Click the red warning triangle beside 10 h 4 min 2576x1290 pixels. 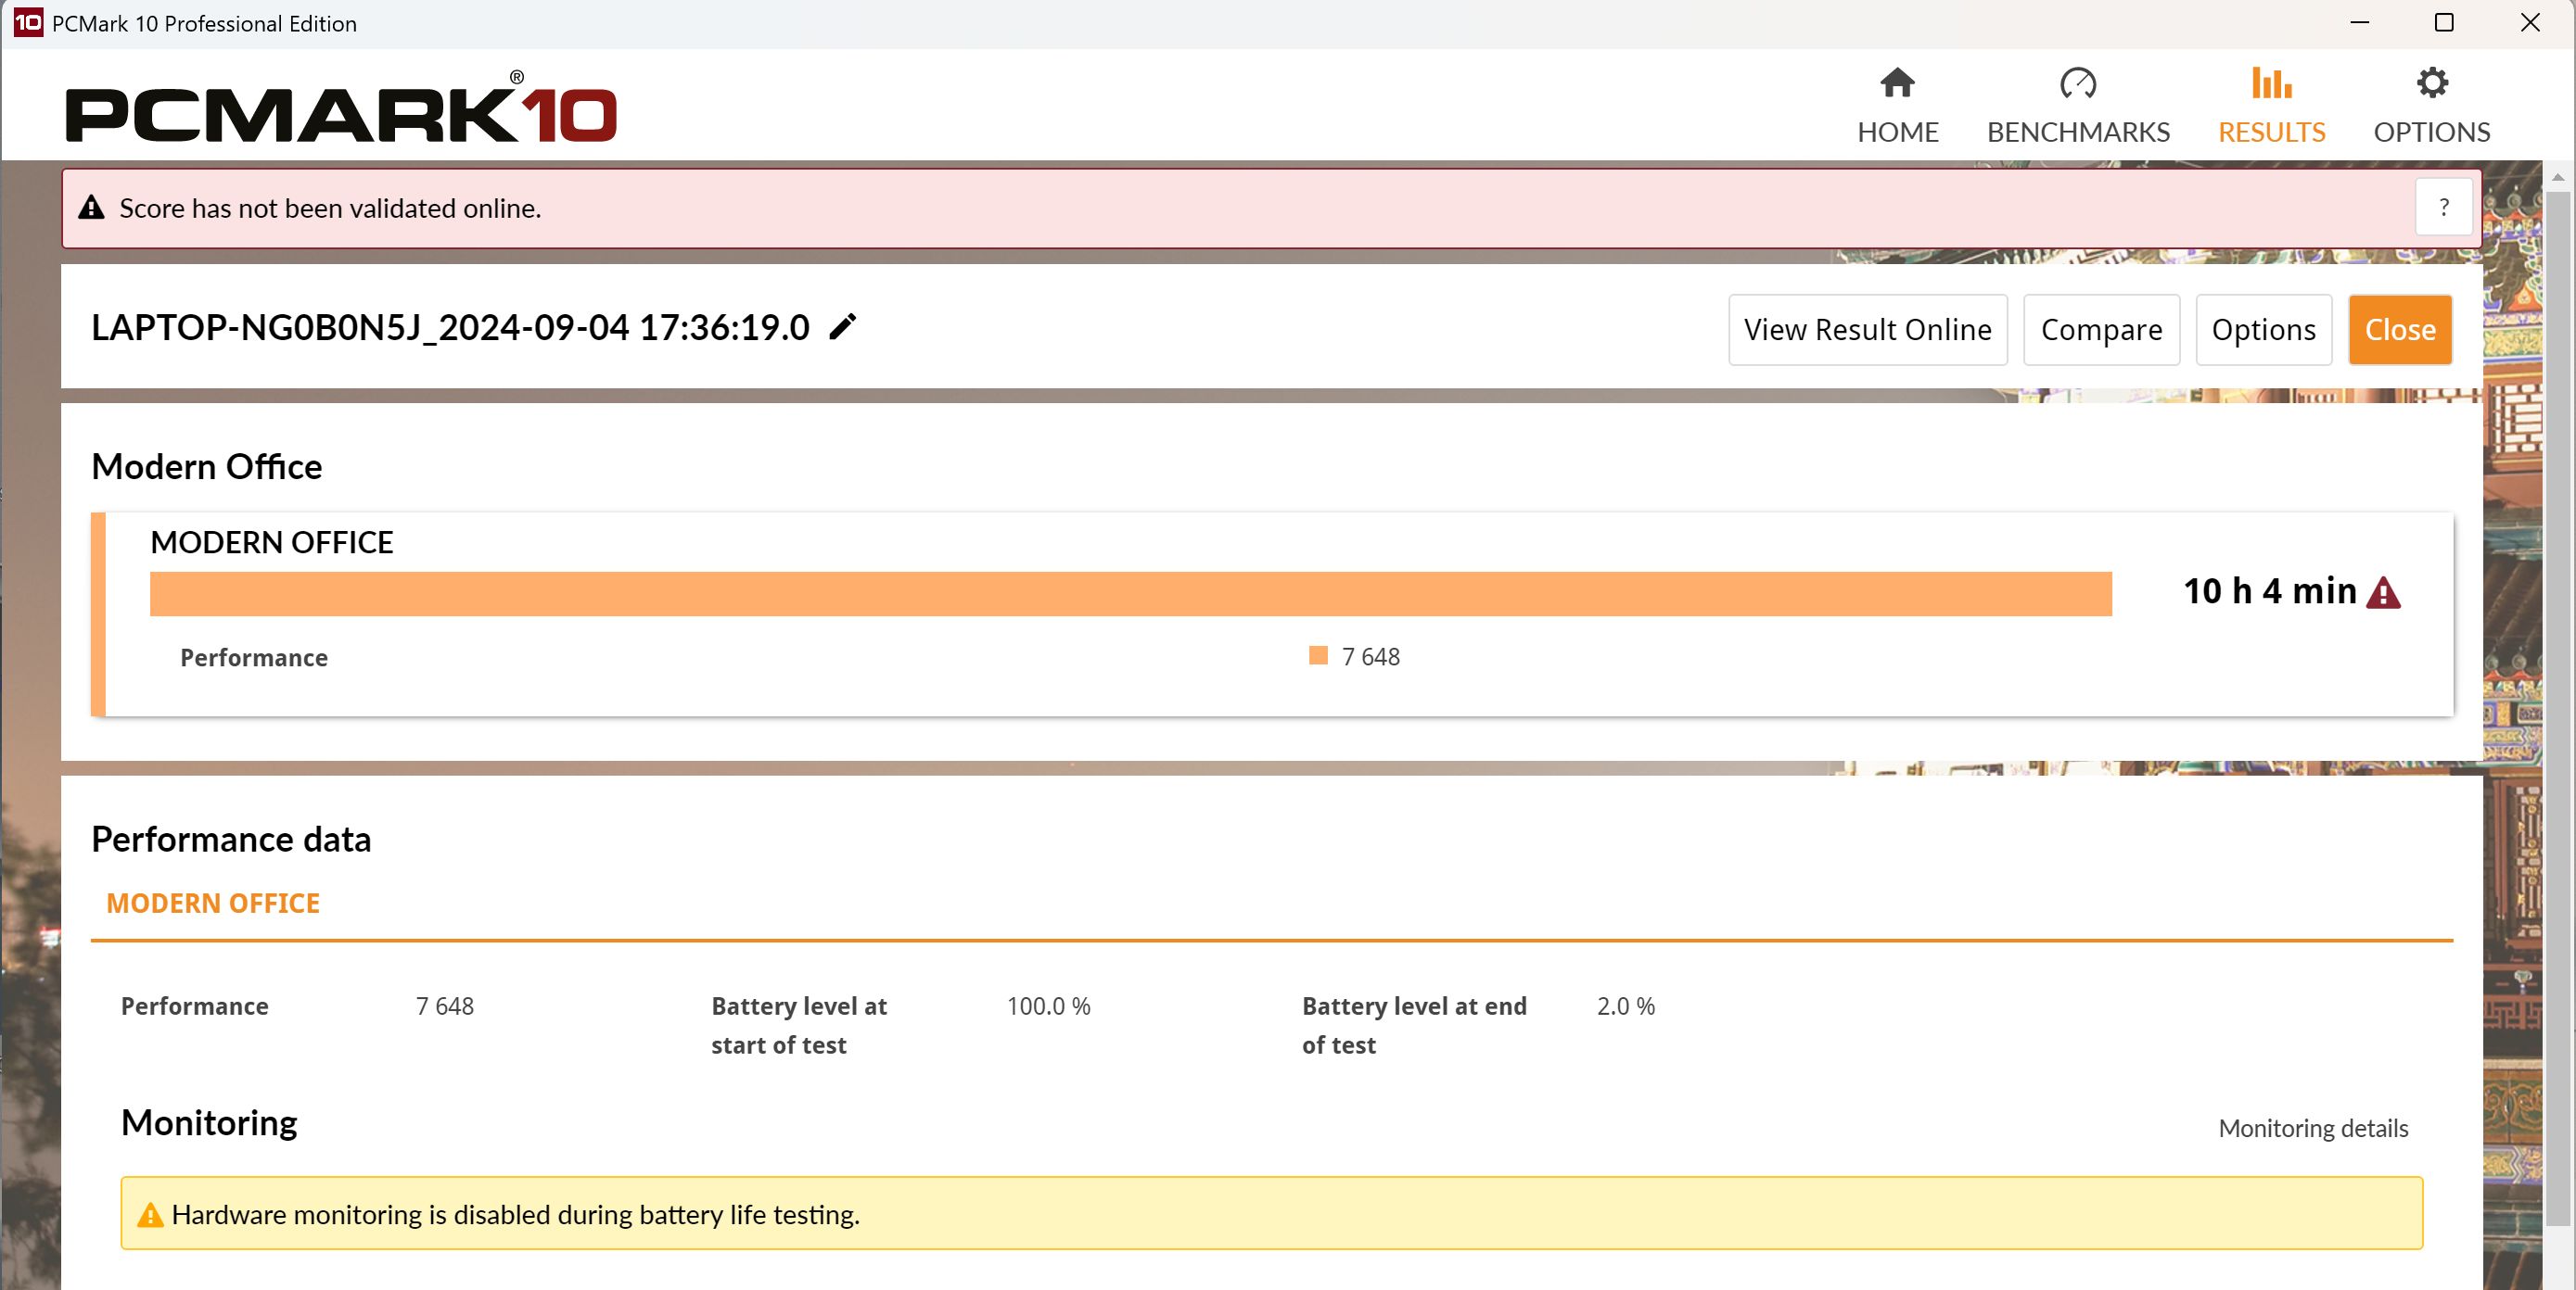pyautogui.click(x=2384, y=592)
